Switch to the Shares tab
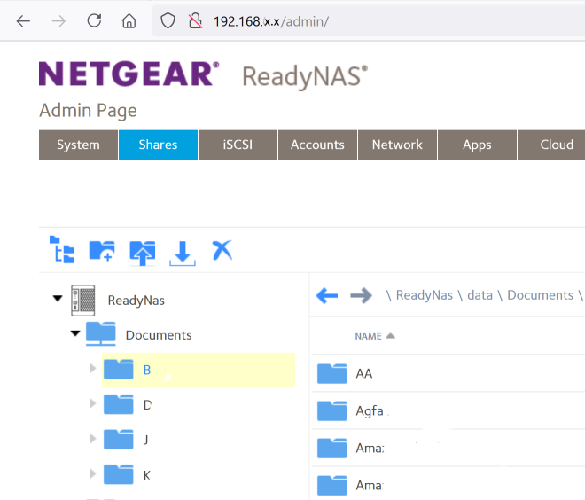 (158, 145)
